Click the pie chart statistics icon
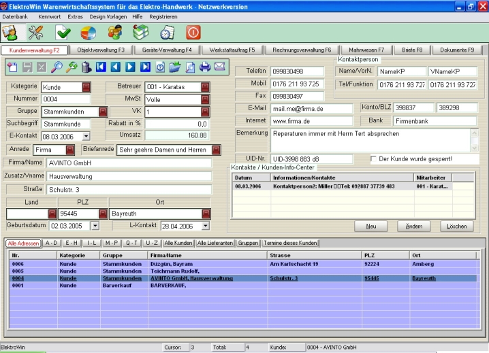Image resolution: width=489 pixels, height=353 pixels. tap(89, 32)
